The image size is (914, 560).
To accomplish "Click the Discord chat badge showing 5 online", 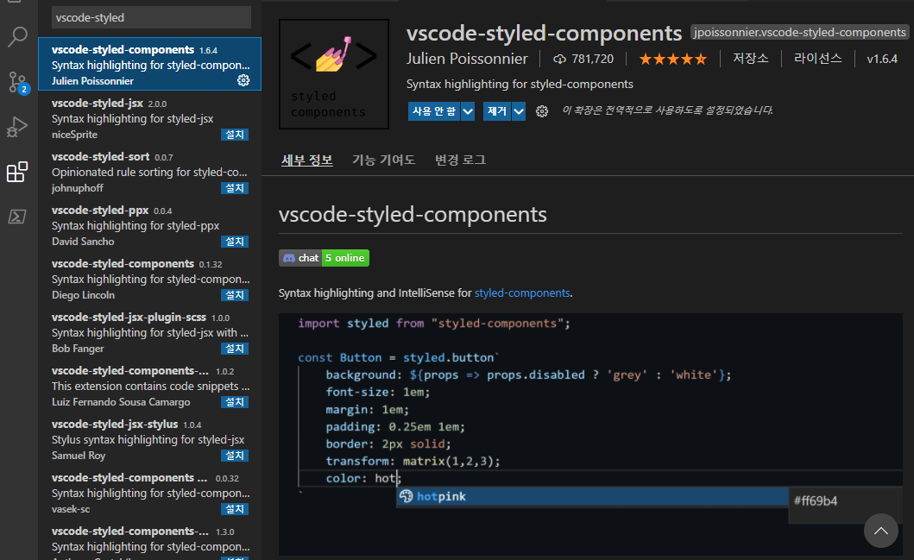I will 324,257.
